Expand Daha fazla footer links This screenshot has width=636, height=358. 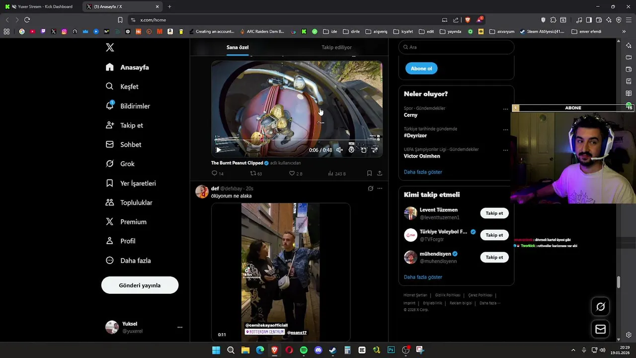click(490, 303)
